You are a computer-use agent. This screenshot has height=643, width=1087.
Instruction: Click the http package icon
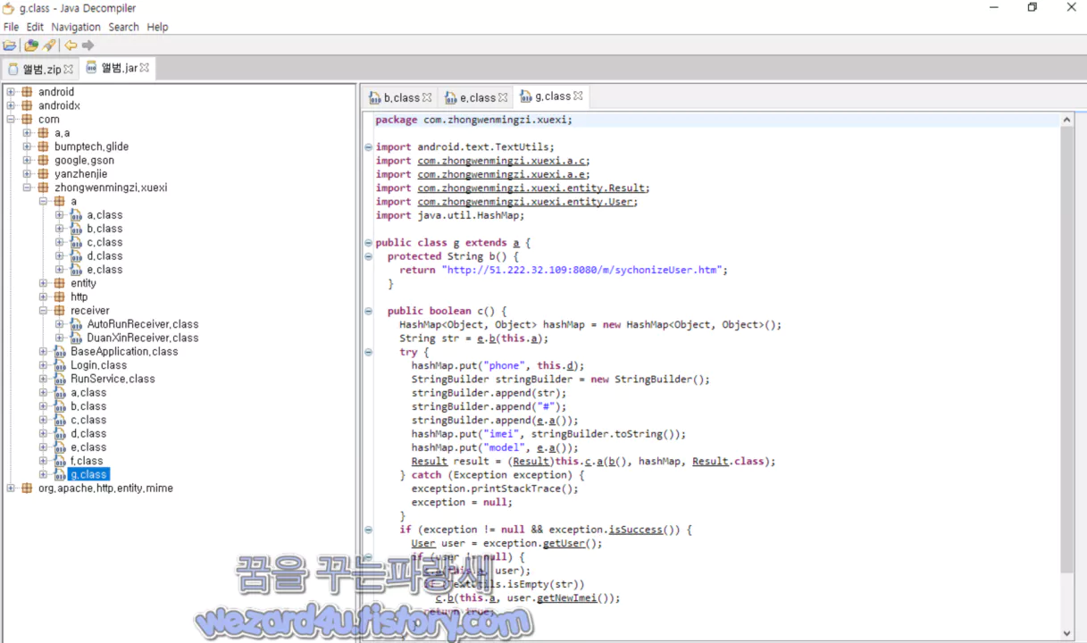point(59,296)
